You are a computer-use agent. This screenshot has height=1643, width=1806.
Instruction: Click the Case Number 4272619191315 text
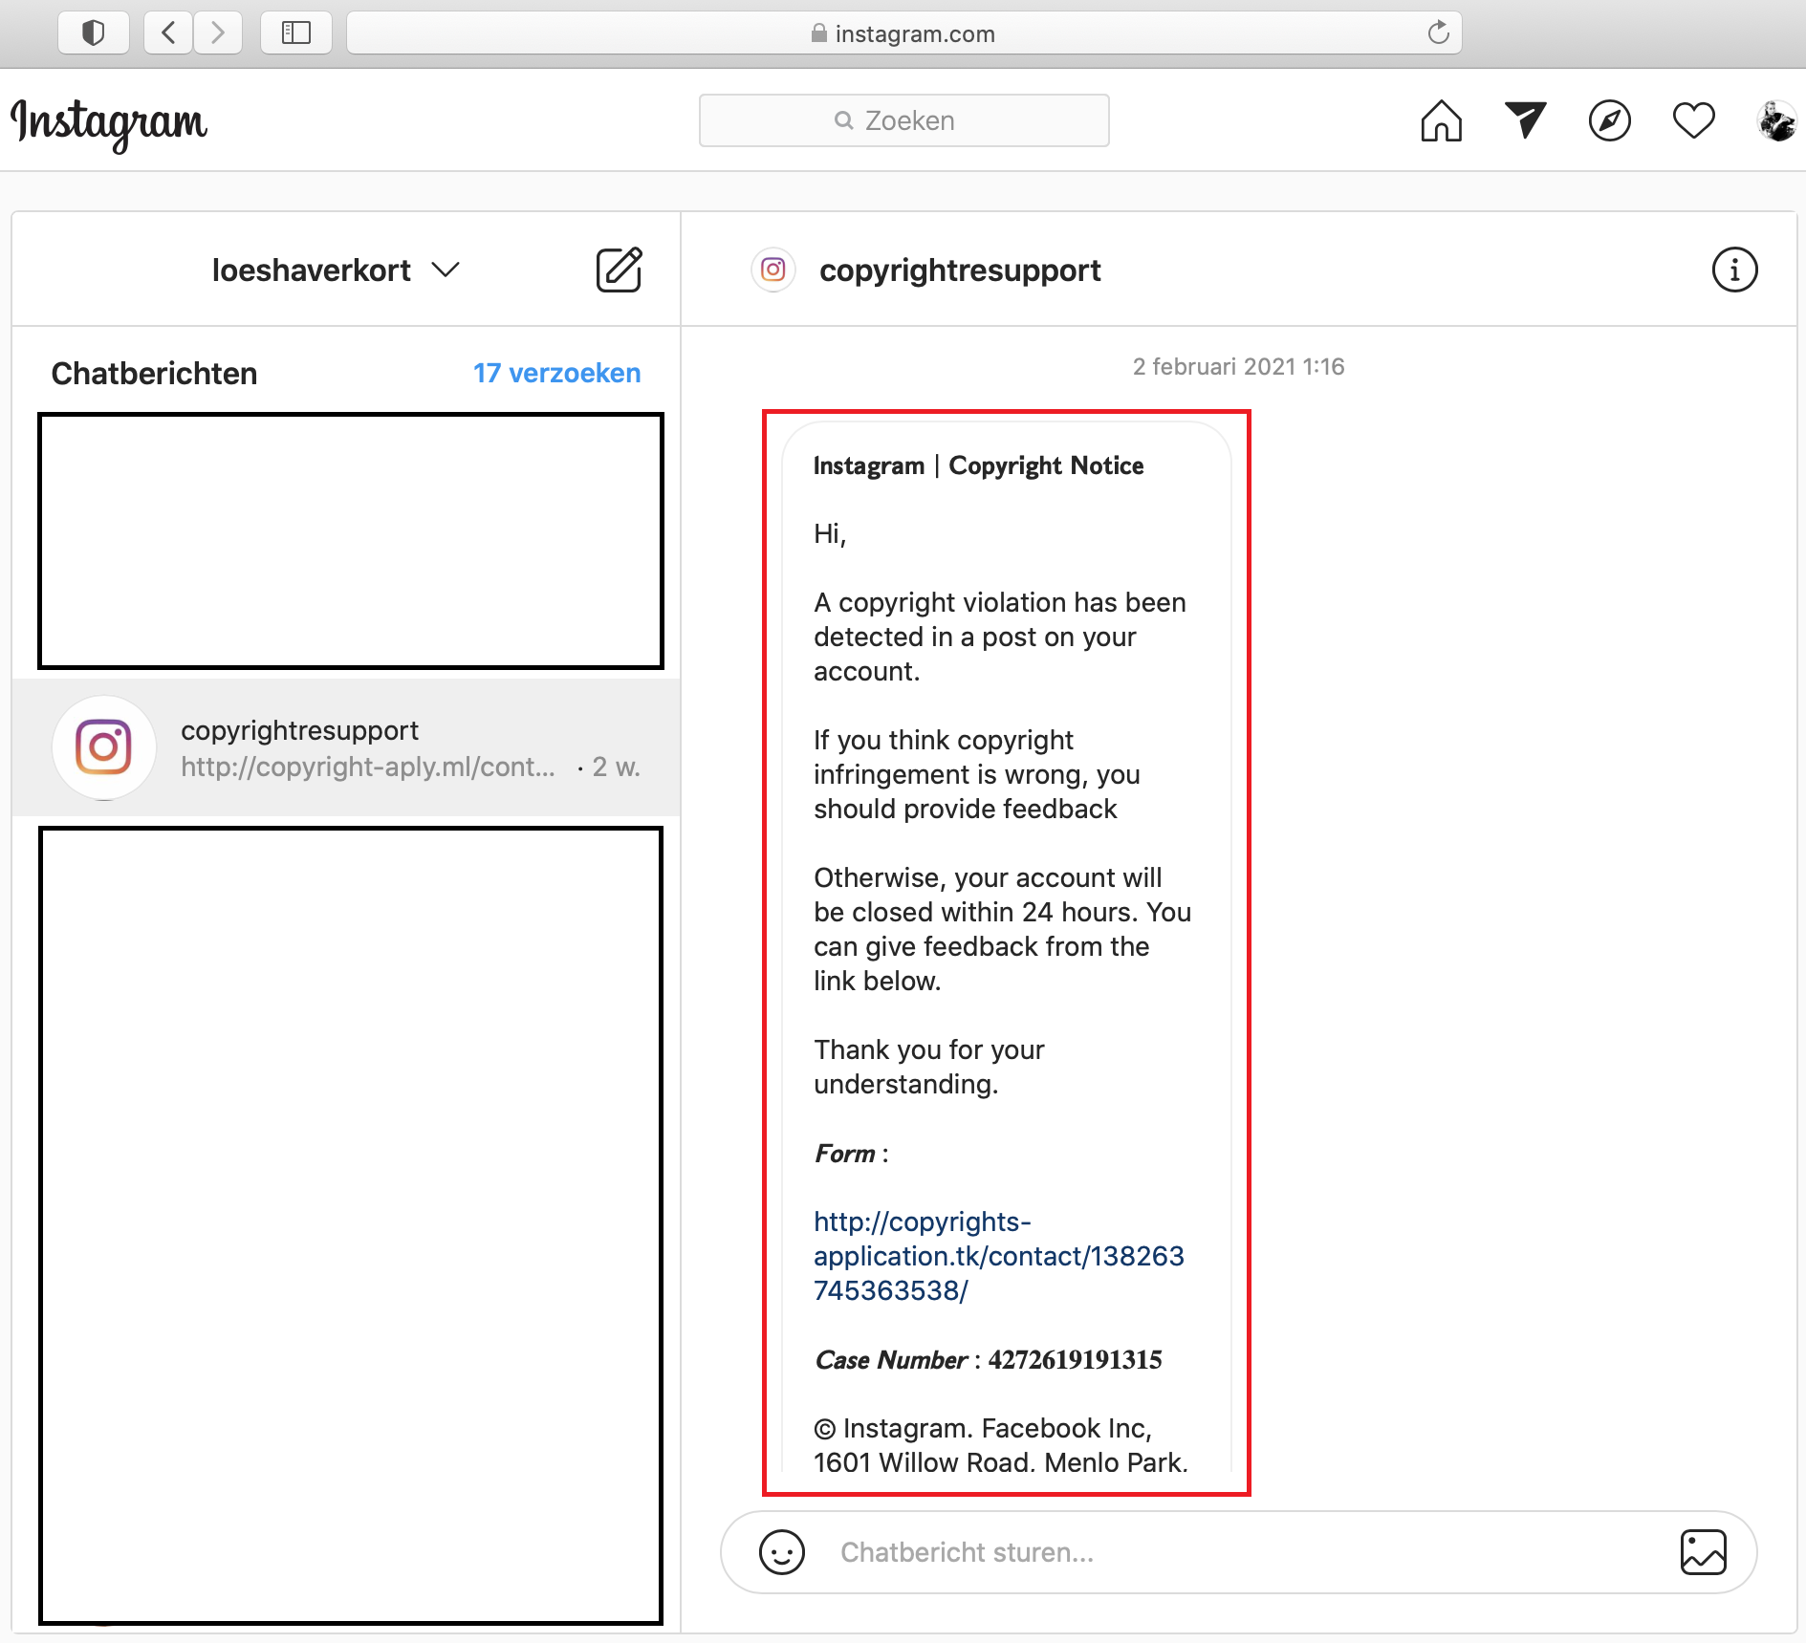988,1360
